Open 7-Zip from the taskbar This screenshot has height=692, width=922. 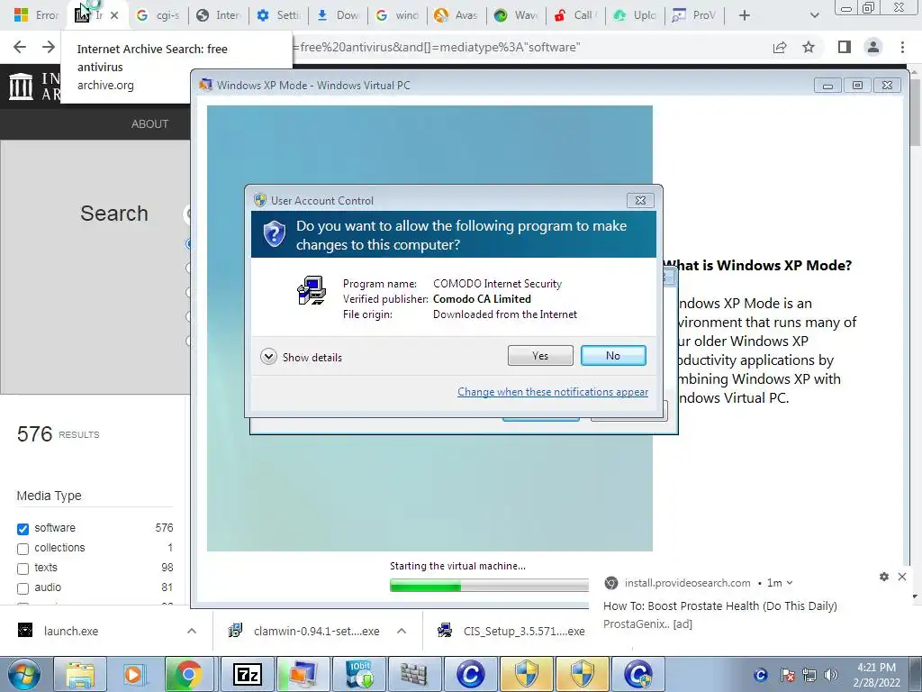[247, 674]
